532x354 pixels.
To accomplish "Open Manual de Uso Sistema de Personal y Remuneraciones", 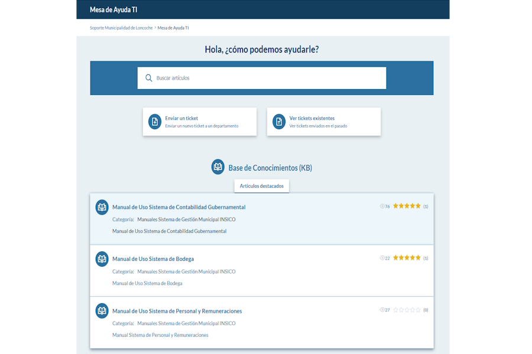I will click(177, 311).
